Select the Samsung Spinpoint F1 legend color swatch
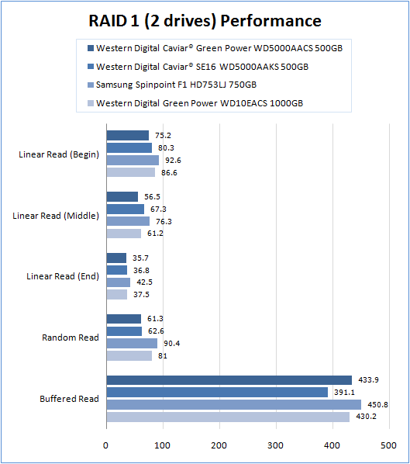The width and height of the screenshot is (410, 464). click(91, 85)
